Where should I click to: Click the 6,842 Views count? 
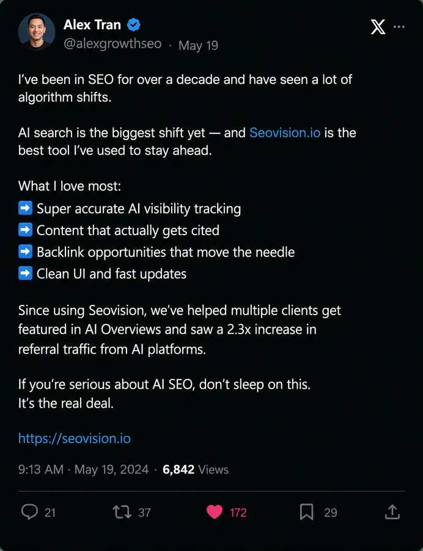click(196, 470)
